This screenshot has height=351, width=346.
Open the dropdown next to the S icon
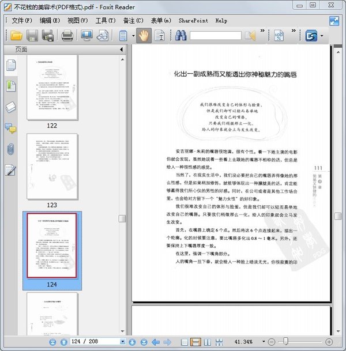coord(322,36)
